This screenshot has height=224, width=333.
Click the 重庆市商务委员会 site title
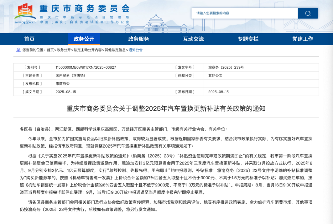(x=84, y=9)
